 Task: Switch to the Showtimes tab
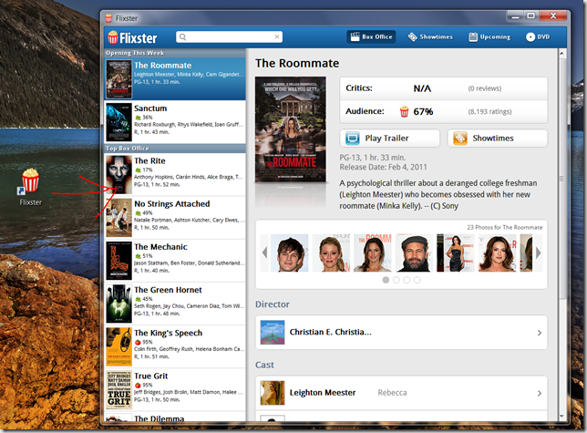pyautogui.click(x=430, y=36)
